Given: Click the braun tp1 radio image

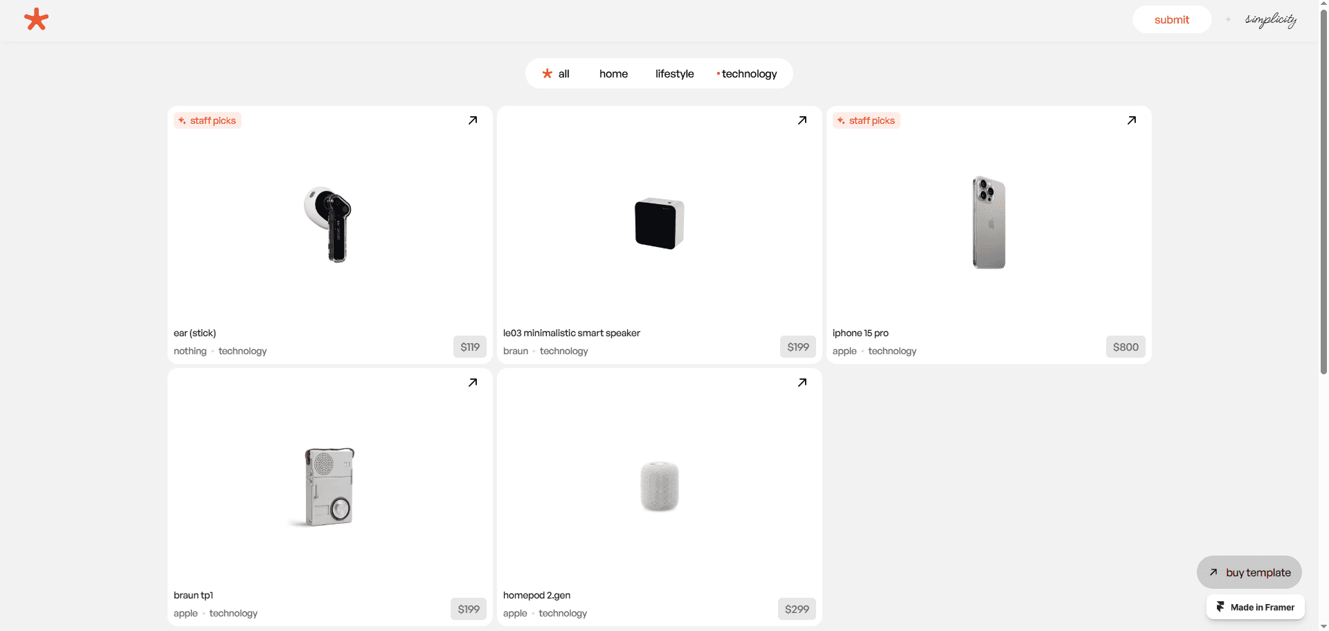Looking at the screenshot, I should tap(329, 486).
